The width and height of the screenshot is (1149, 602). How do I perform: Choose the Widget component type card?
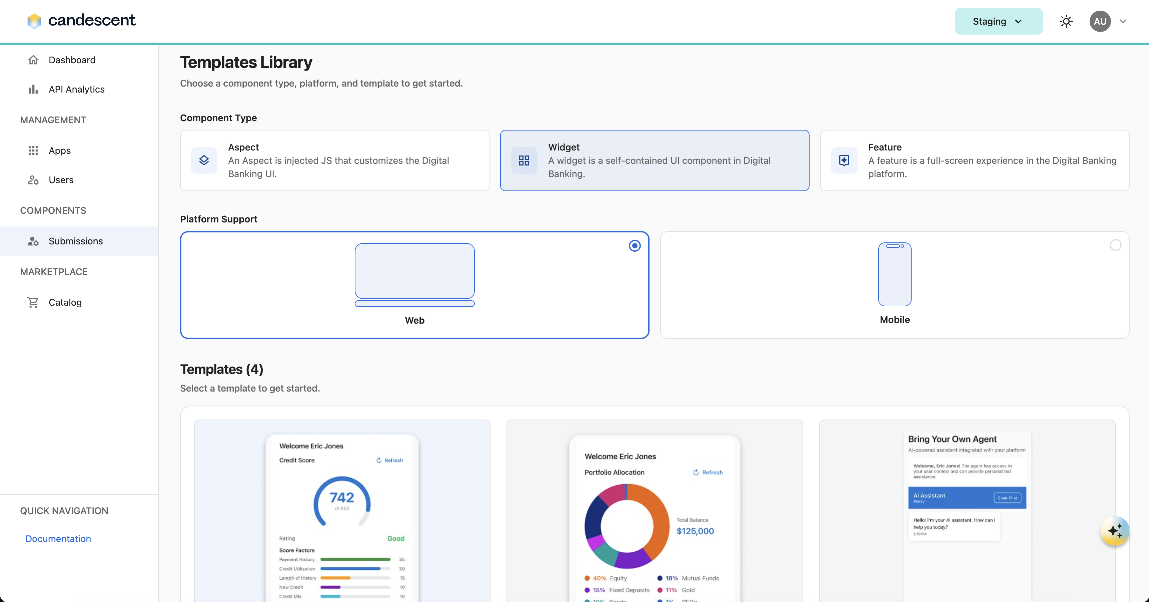pos(654,160)
